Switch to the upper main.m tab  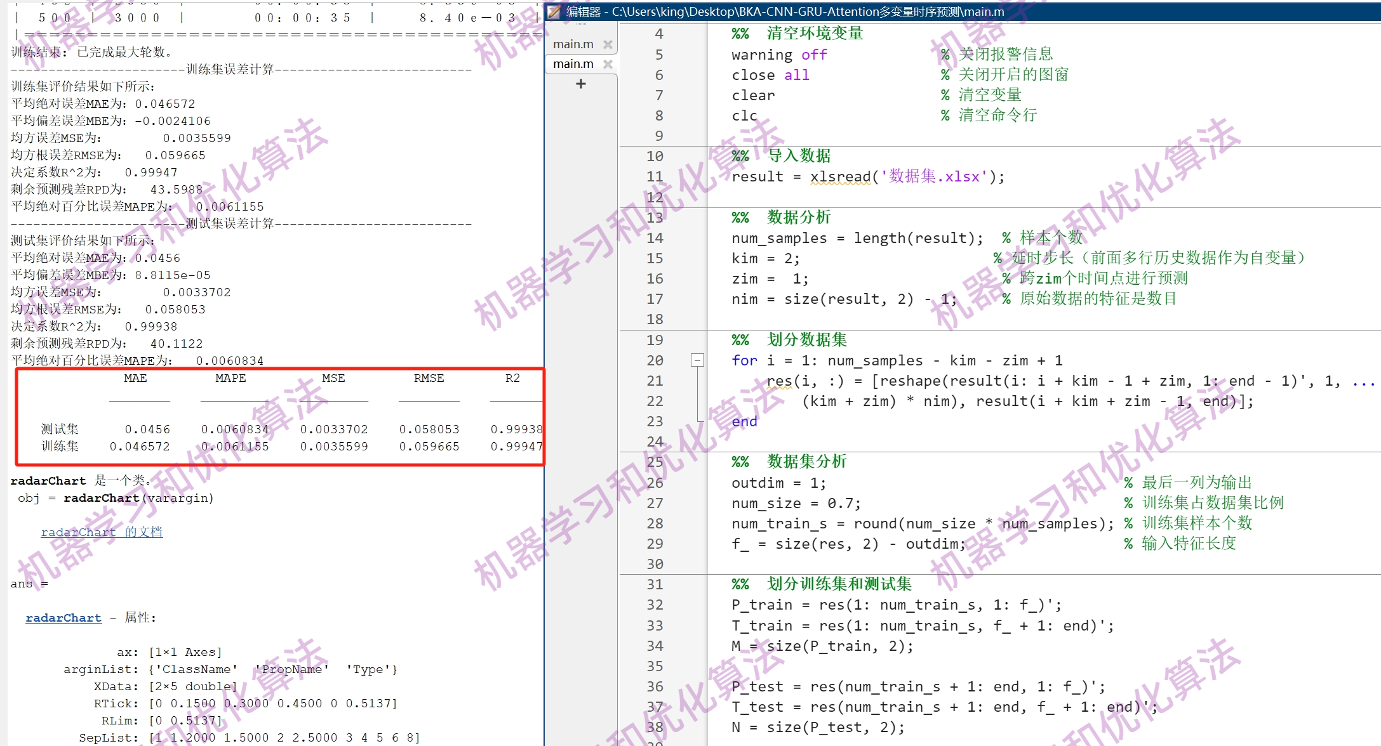[x=573, y=44]
